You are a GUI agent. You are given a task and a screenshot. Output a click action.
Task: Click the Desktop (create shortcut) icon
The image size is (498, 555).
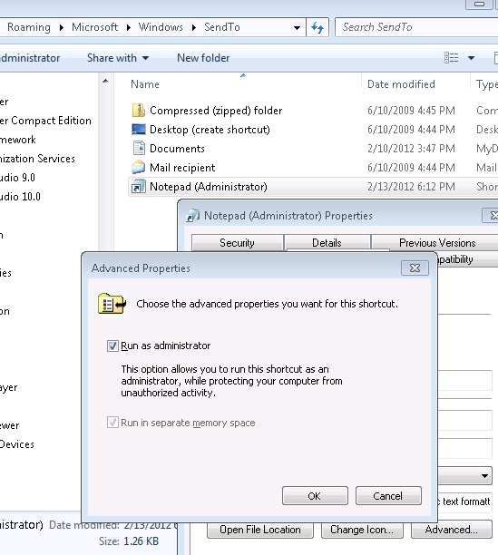[139, 130]
